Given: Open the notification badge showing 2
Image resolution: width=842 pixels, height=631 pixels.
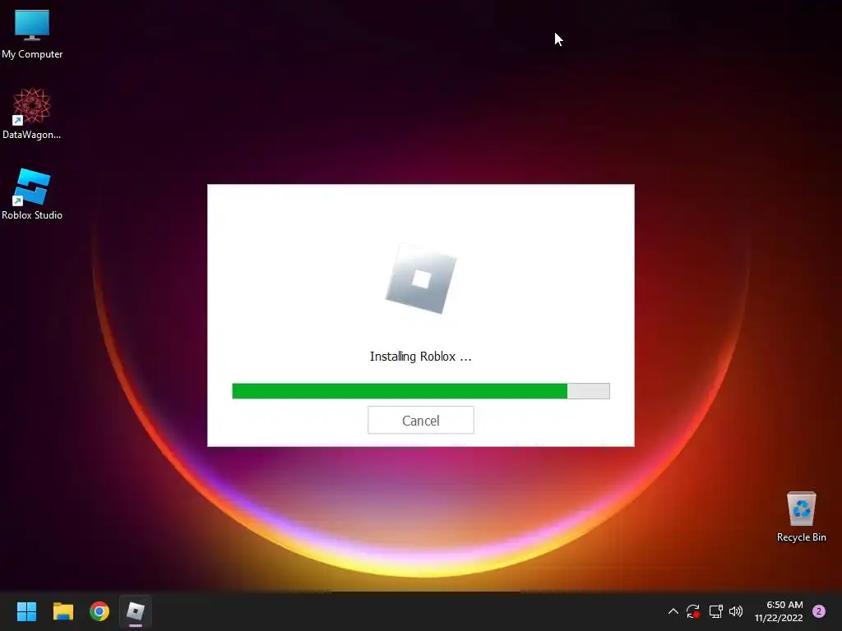Looking at the screenshot, I should (819, 611).
